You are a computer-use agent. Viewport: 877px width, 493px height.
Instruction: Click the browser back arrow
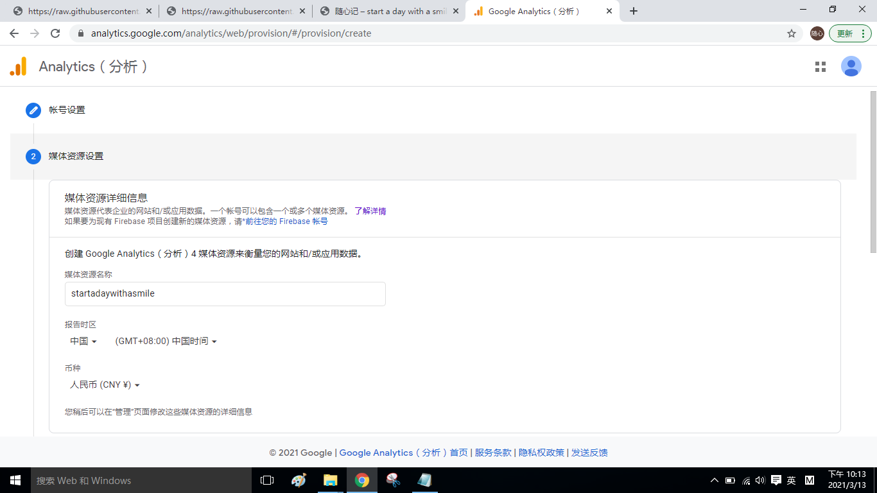coord(13,33)
